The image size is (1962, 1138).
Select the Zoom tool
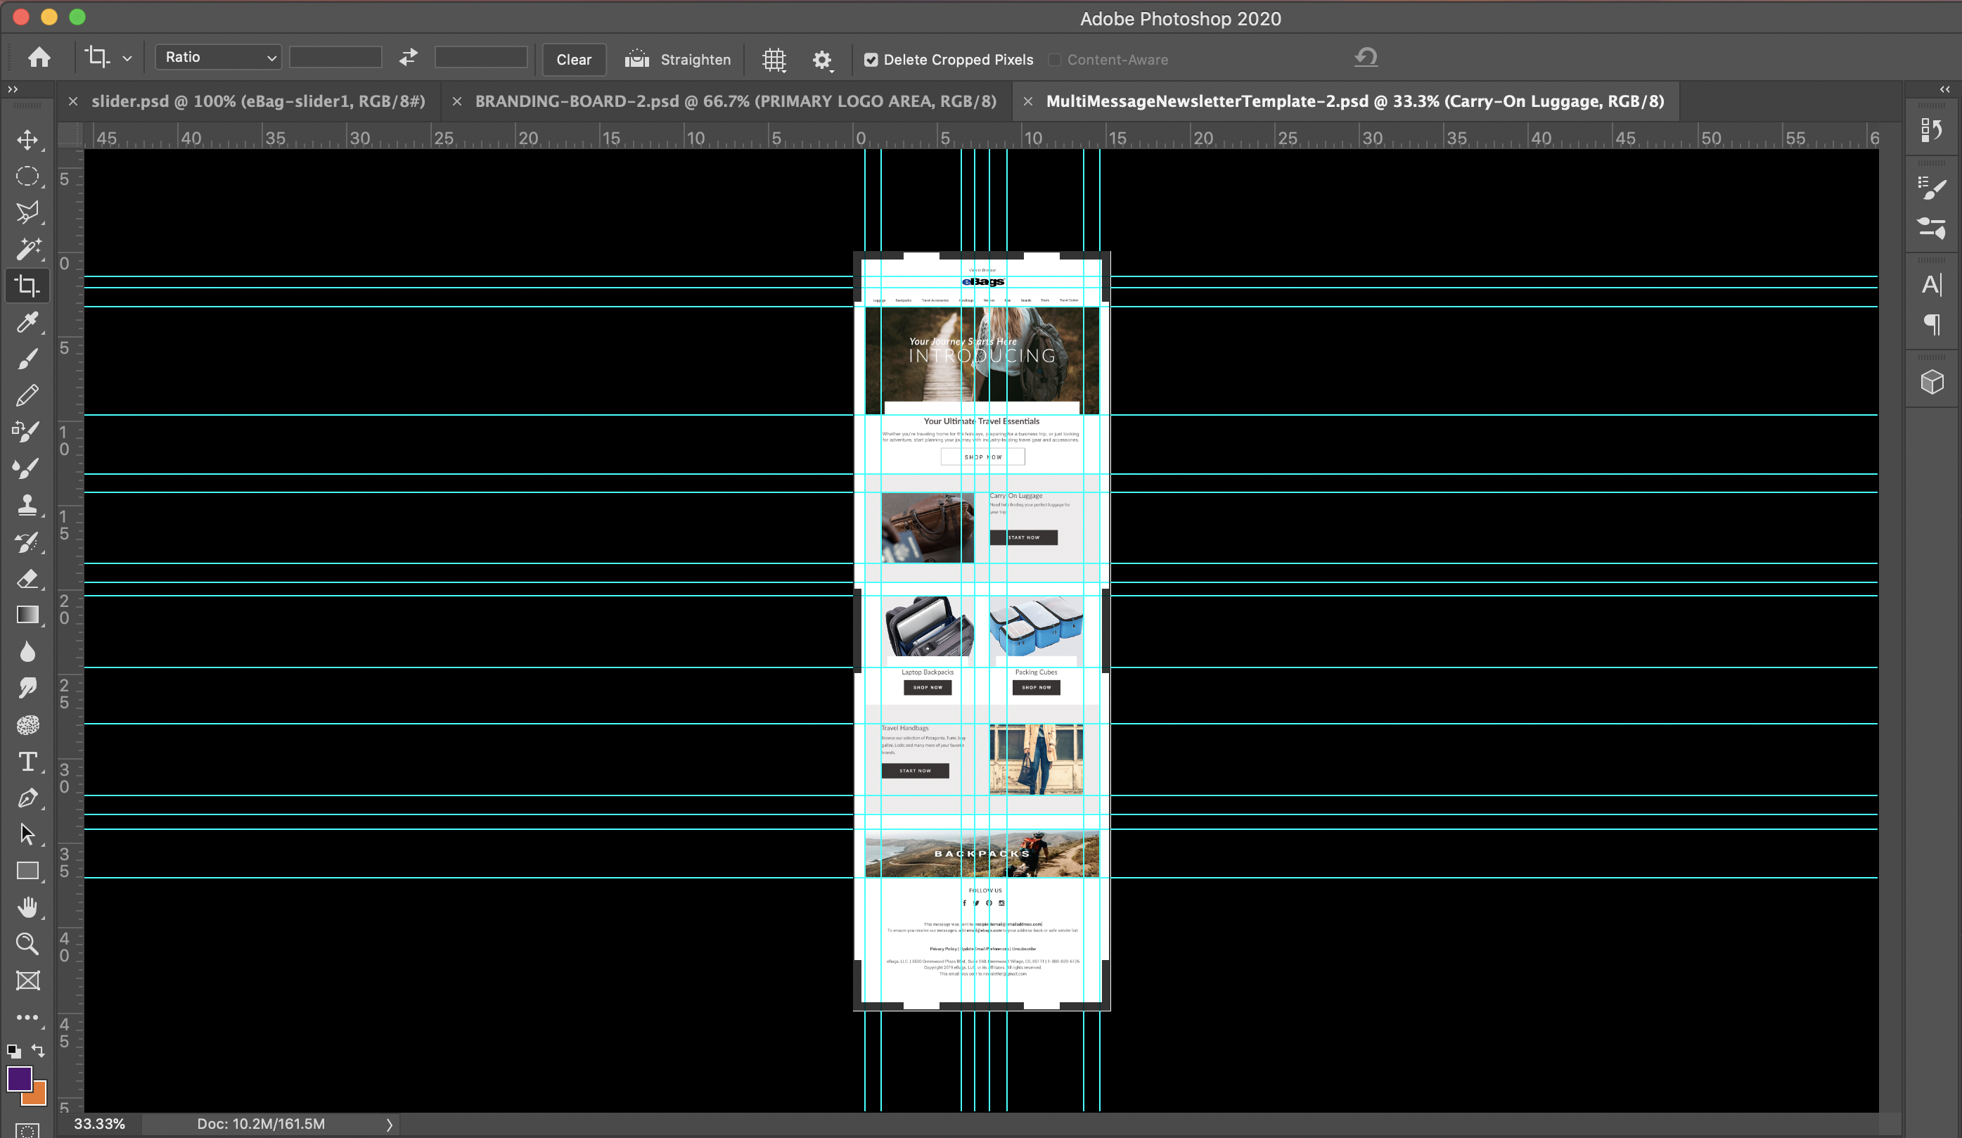27,943
